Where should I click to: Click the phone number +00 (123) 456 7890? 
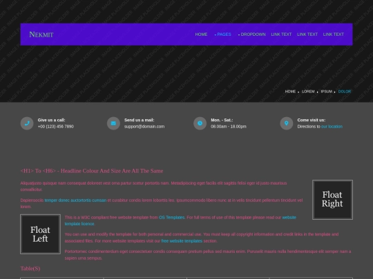[x=56, y=127]
